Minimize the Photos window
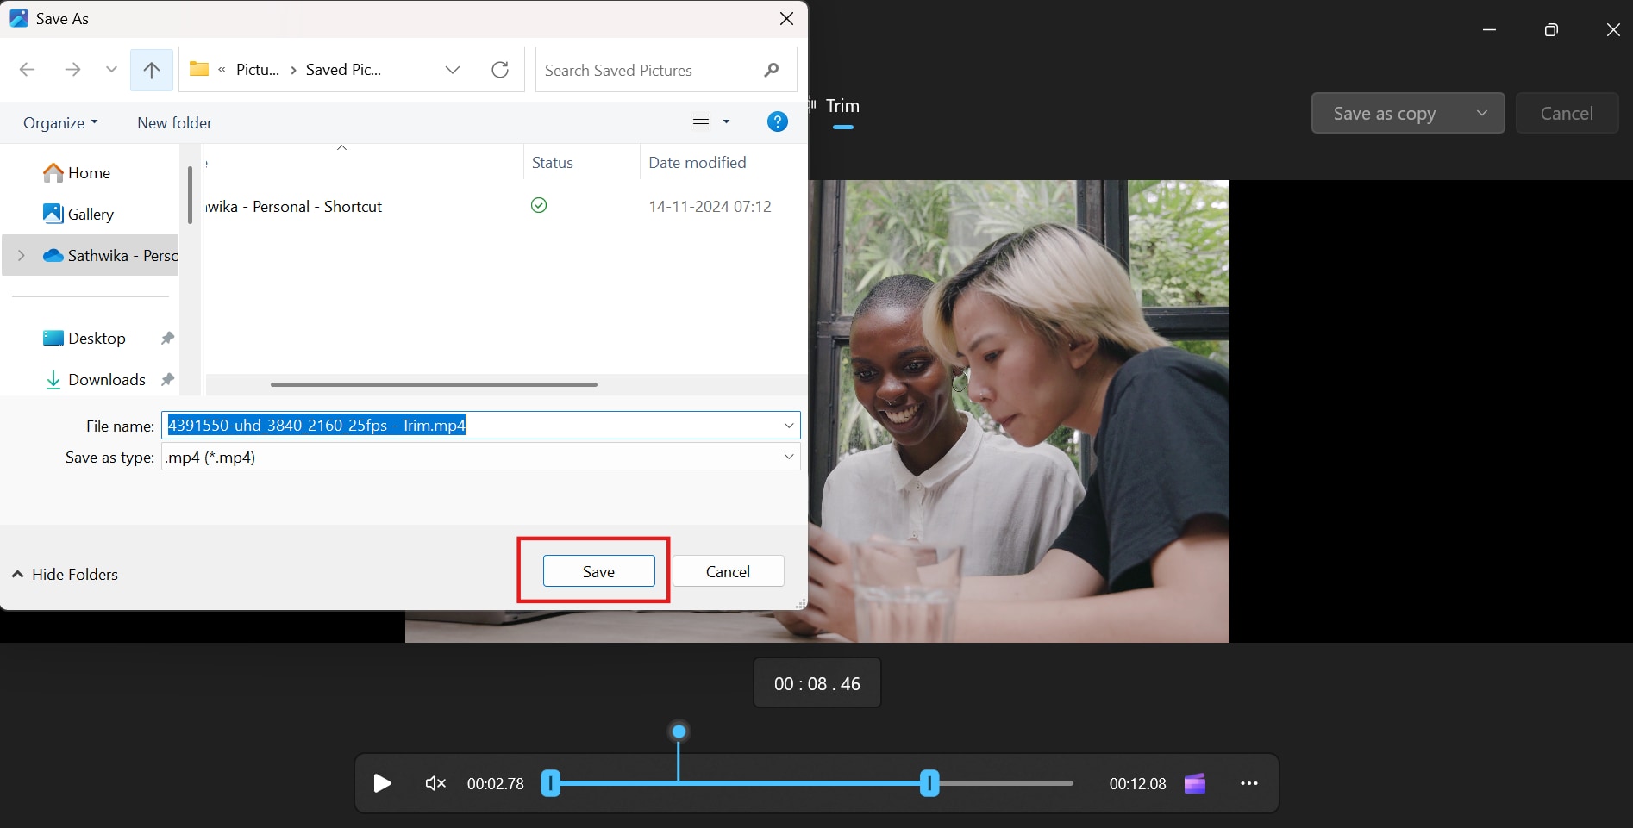This screenshot has height=828, width=1633. [x=1489, y=30]
